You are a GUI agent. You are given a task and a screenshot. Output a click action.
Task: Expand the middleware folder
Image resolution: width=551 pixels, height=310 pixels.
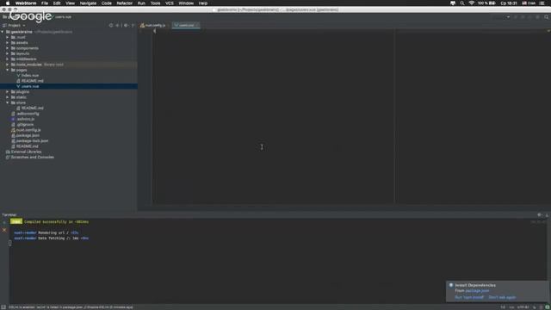click(8, 59)
